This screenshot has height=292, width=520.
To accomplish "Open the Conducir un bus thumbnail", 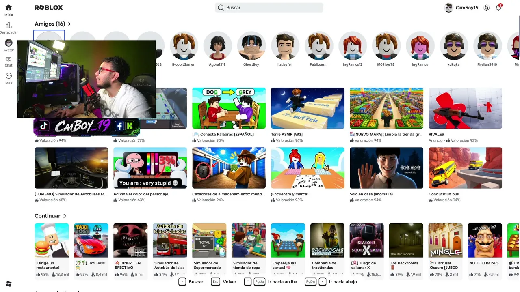I will 465,168.
